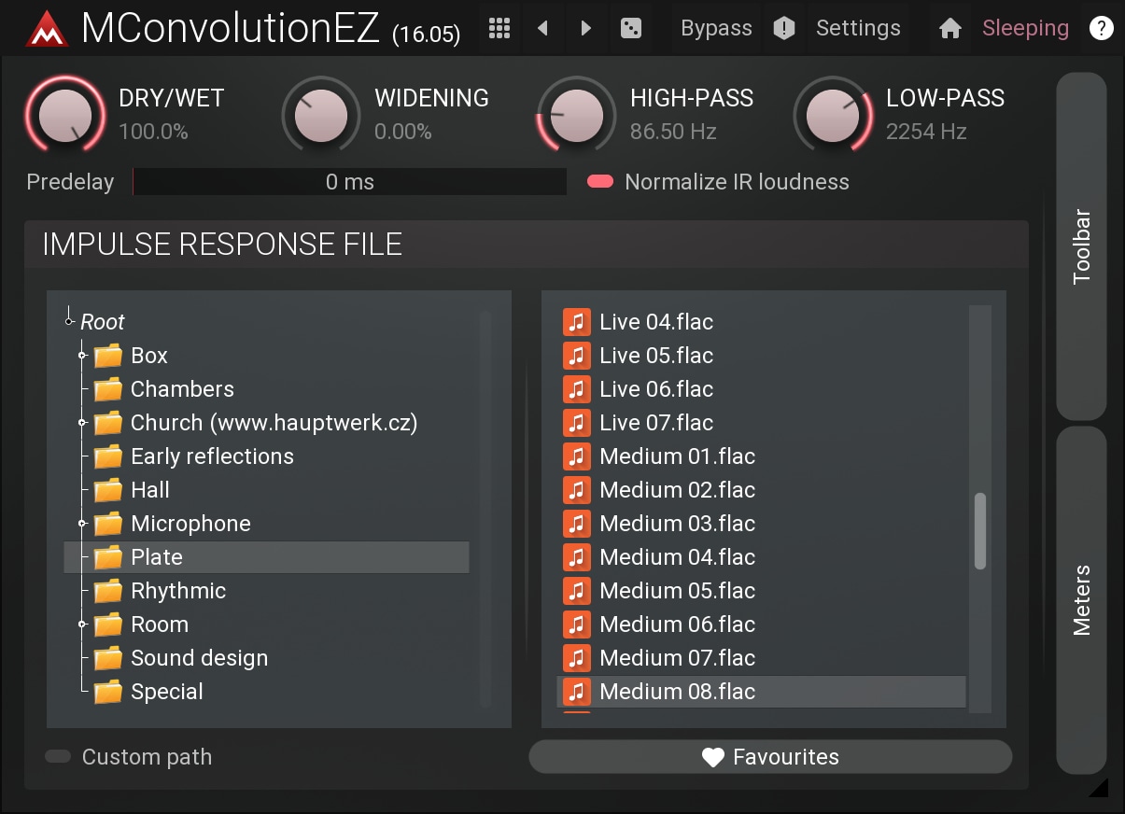1125x814 pixels.
Task: Click the window resize corner triangle
Action: coord(1098,787)
